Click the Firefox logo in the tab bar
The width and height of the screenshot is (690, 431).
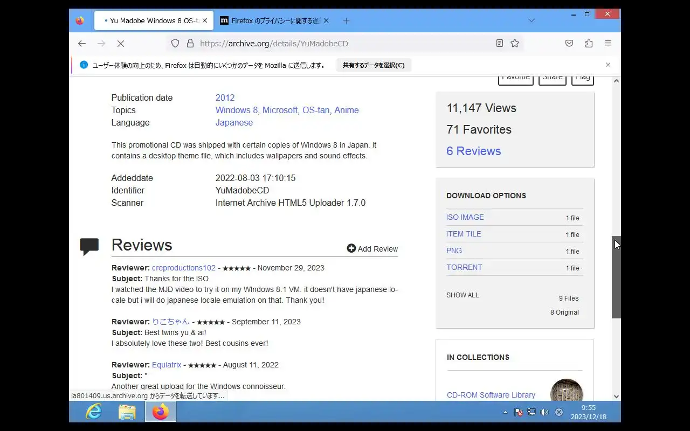pyautogui.click(x=80, y=20)
